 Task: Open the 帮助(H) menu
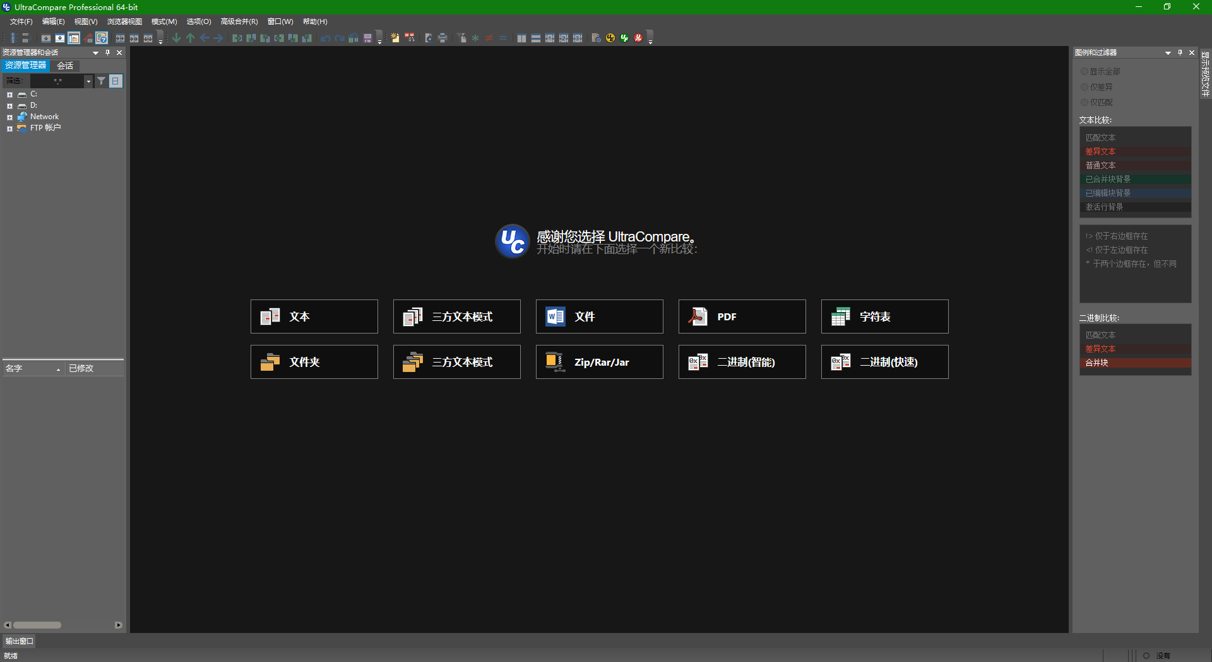pyautogui.click(x=315, y=21)
